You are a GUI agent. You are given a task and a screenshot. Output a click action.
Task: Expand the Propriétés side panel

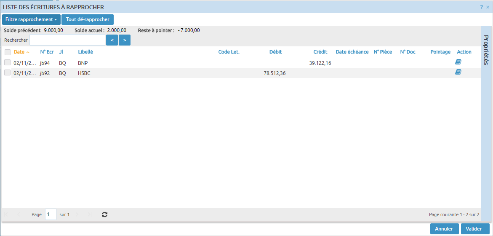point(486,50)
